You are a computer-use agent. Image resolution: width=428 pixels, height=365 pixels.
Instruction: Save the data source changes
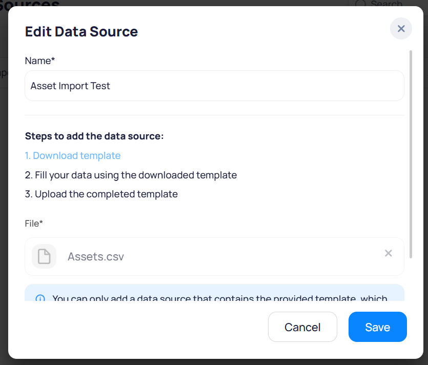pyautogui.click(x=377, y=327)
